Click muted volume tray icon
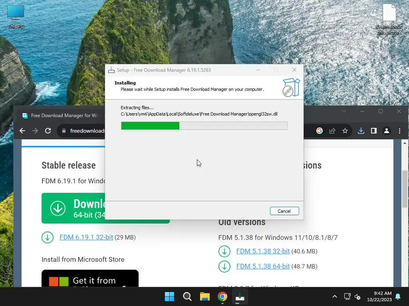Viewport: 409px width, 306px height. point(357,296)
